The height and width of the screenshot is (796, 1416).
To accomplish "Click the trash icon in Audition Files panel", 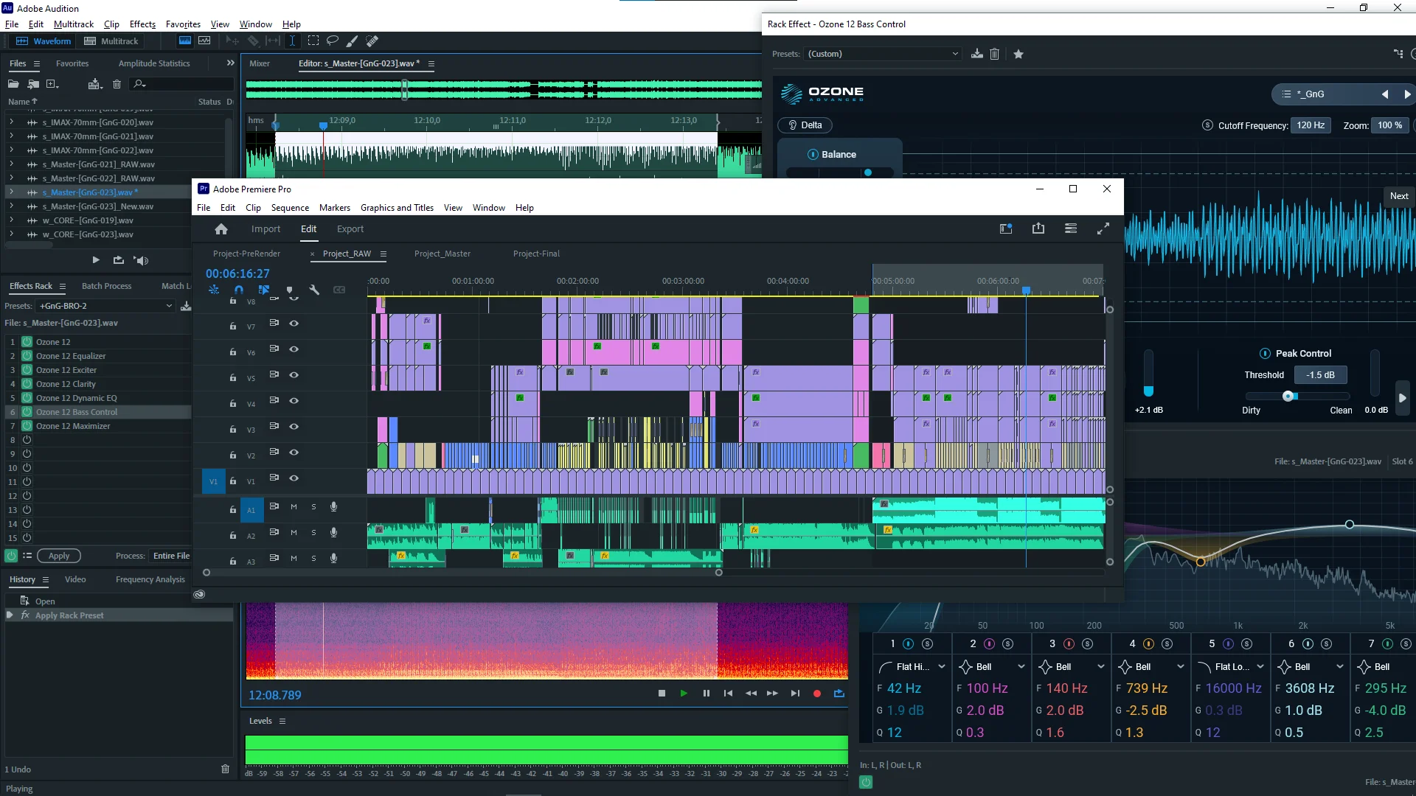I will pyautogui.click(x=117, y=84).
